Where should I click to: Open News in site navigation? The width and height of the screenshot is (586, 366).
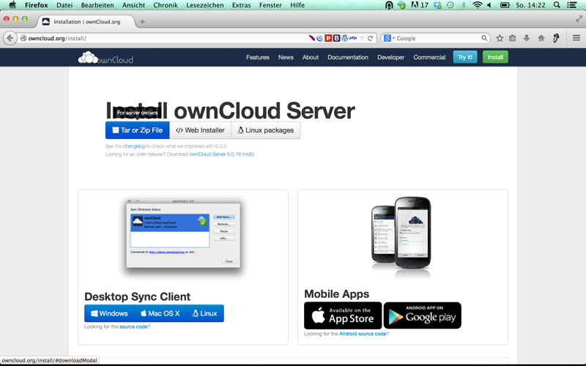286,57
